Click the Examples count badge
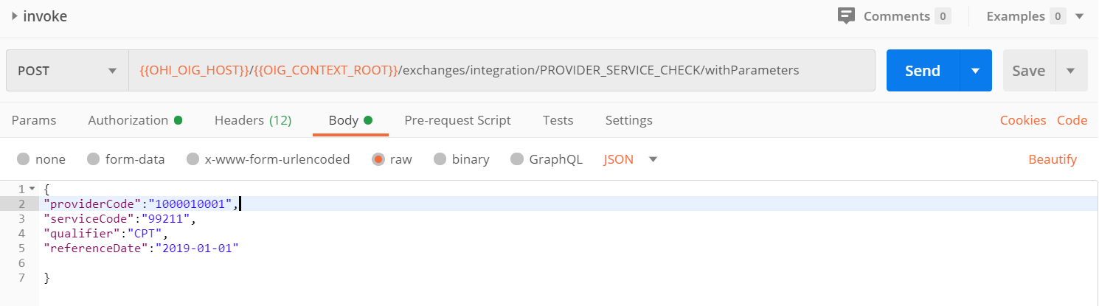Image resolution: width=1099 pixels, height=306 pixels. pyautogui.click(x=1058, y=16)
